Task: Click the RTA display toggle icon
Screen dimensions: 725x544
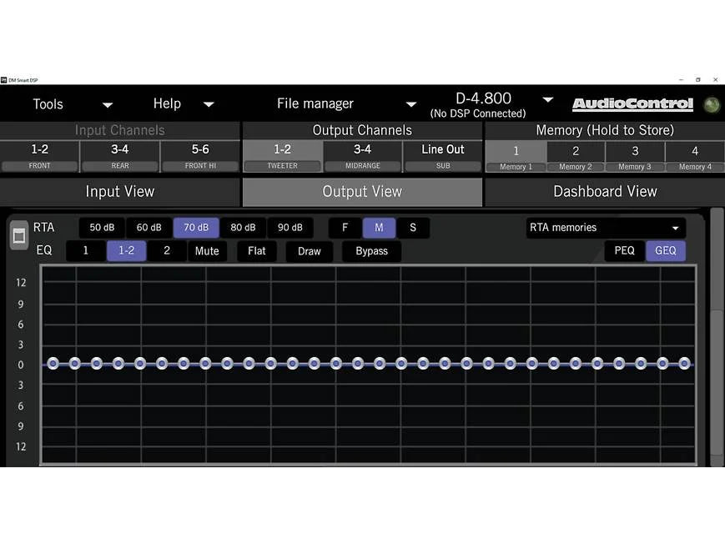Action: (x=19, y=235)
